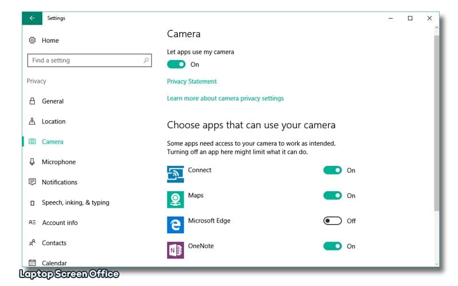
Task: Maximize the Settings window
Action: point(410,18)
